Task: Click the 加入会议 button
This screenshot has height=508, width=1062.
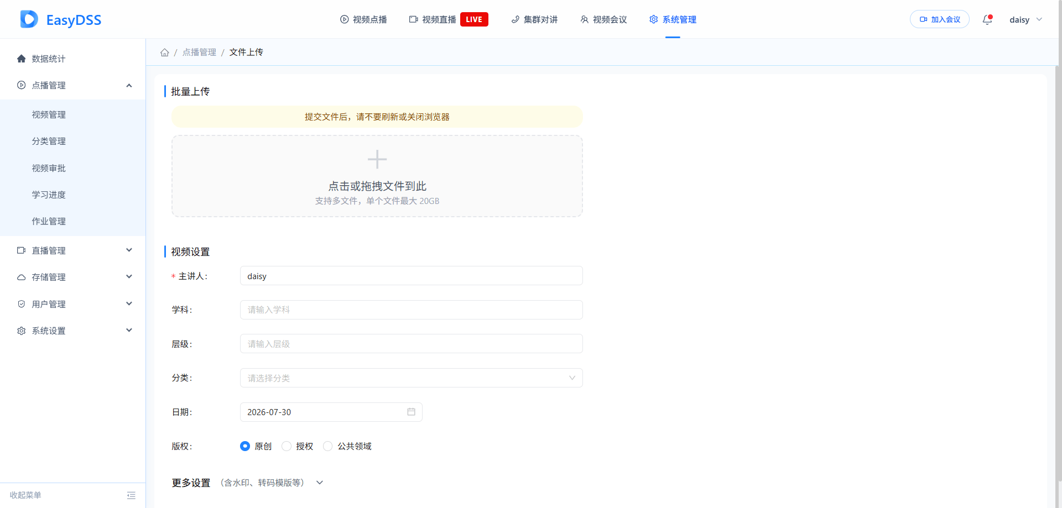Action: (939, 19)
